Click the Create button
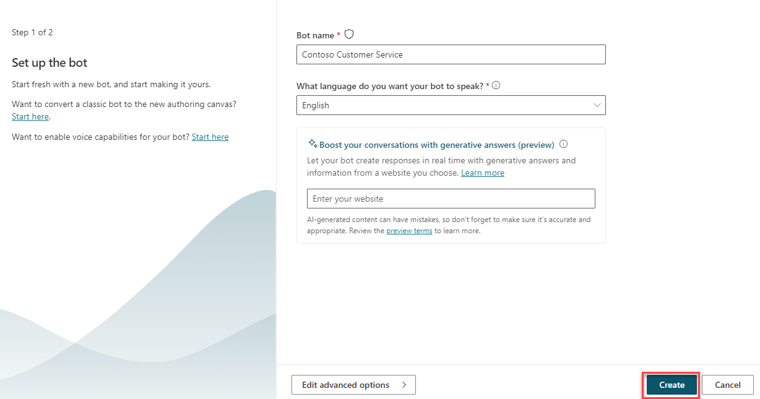The image size is (760, 399). pyautogui.click(x=671, y=385)
